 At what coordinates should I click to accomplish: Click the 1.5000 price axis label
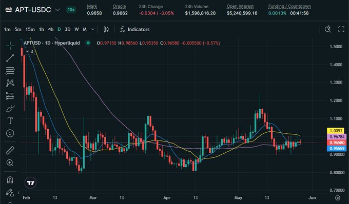[x=336, y=47]
